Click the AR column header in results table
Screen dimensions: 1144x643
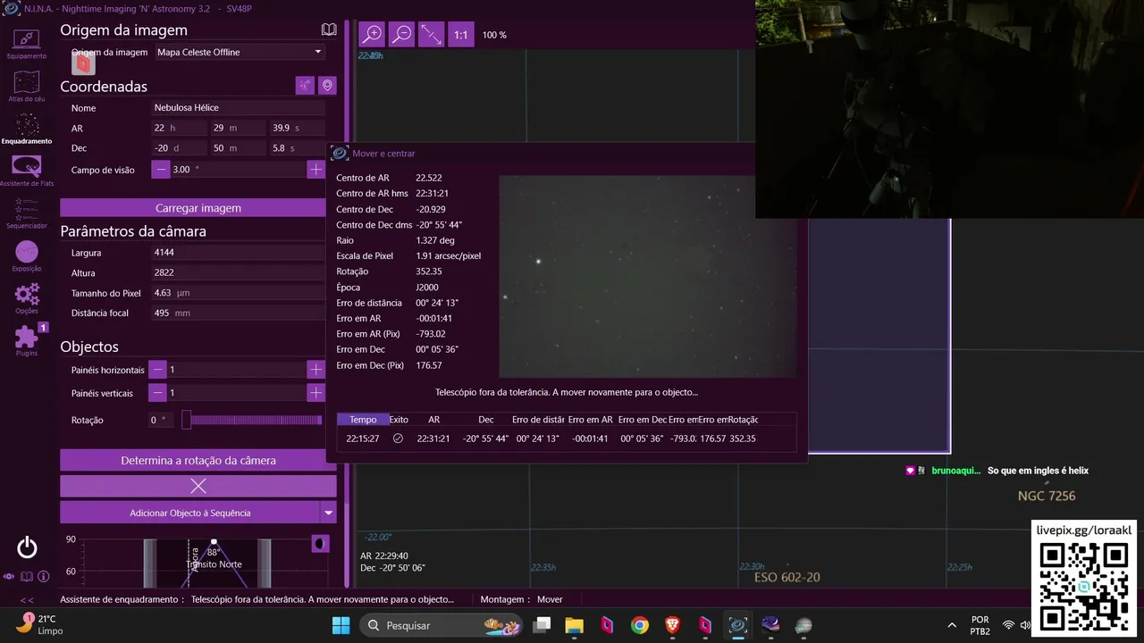point(434,419)
